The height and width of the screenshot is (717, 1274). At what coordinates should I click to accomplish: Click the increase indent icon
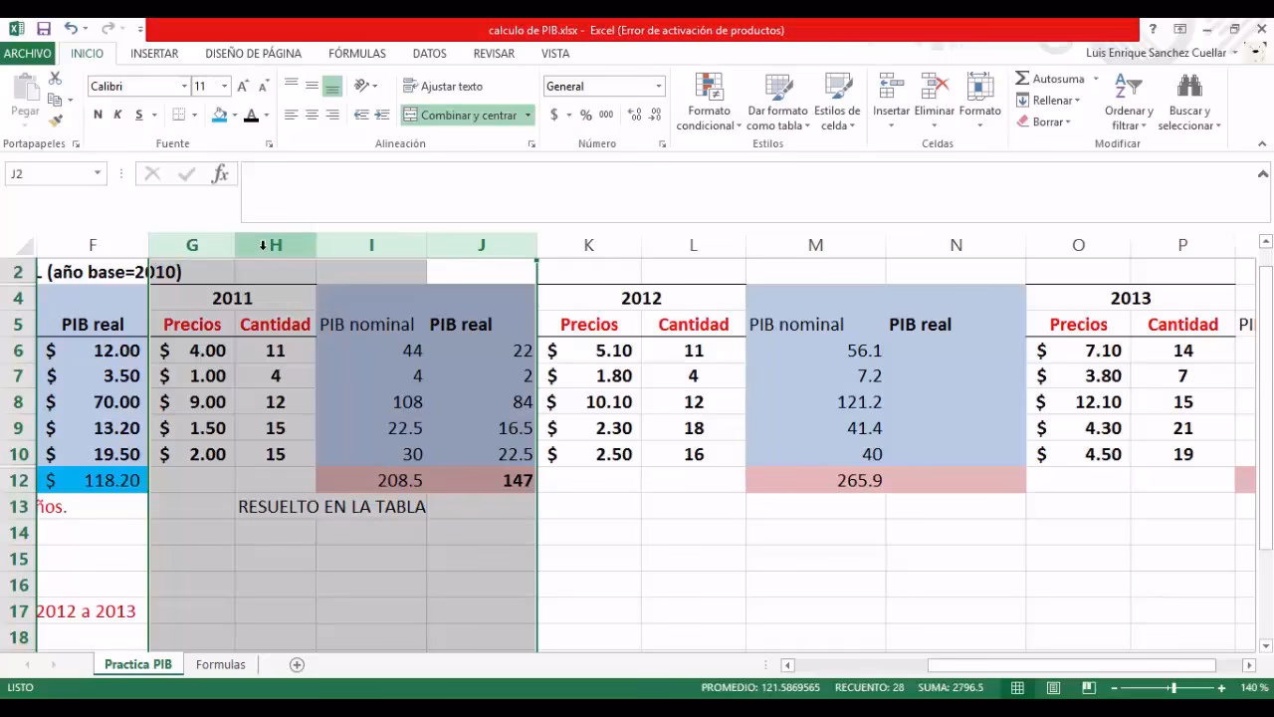tap(383, 116)
